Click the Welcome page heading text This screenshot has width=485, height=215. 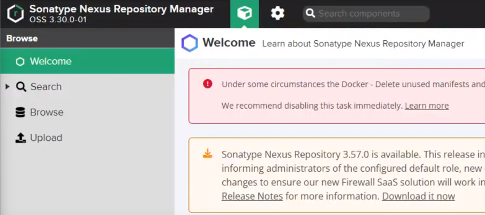tap(229, 43)
